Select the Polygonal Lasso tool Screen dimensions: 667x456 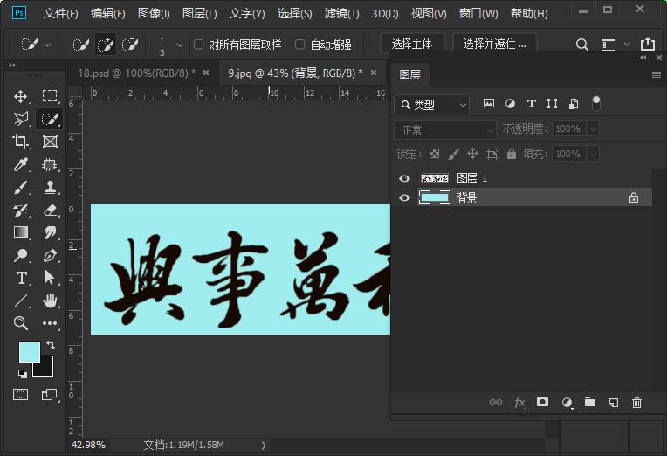pos(21,119)
